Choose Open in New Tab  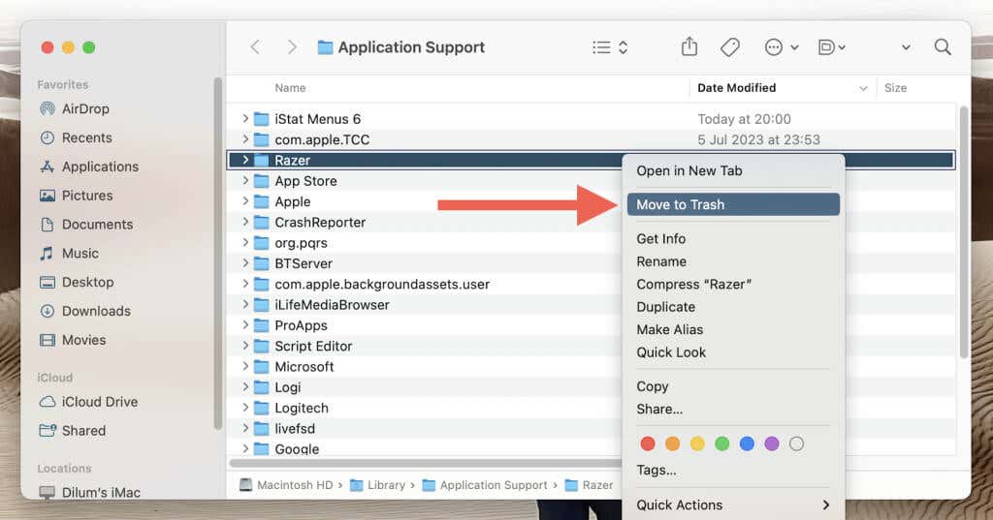pyautogui.click(x=733, y=170)
